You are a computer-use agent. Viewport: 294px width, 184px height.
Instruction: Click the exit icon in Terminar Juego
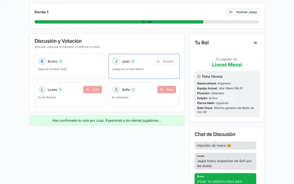click(231, 12)
